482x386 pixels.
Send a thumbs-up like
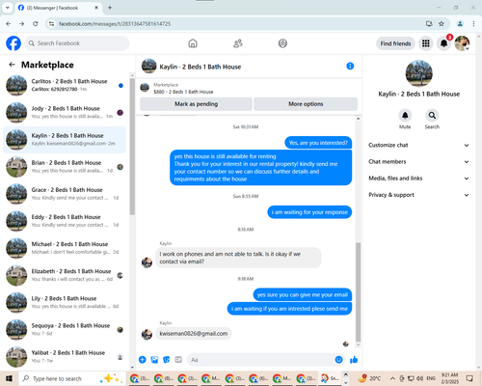[354, 360]
